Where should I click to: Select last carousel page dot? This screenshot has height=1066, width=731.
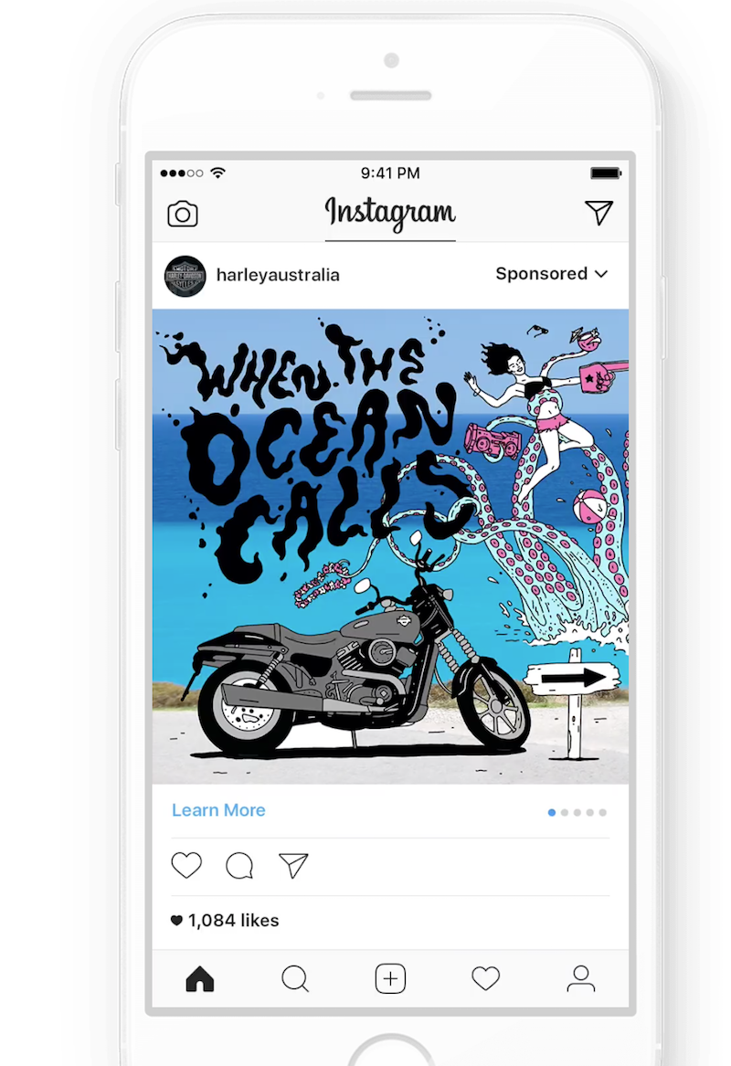pyautogui.click(x=602, y=812)
